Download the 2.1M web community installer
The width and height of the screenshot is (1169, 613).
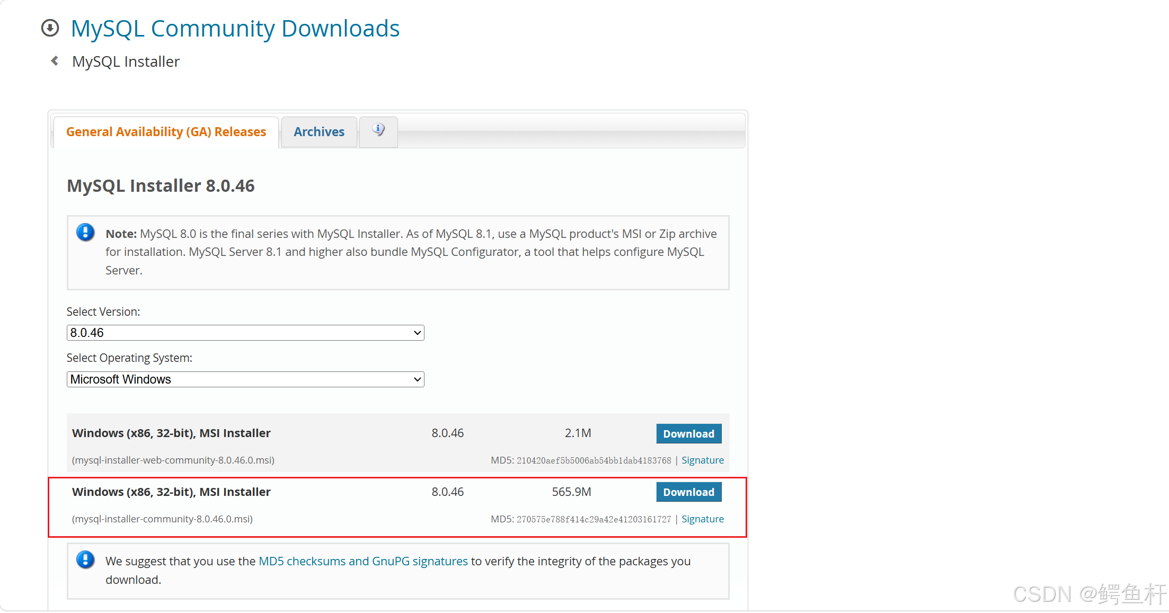coord(689,433)
